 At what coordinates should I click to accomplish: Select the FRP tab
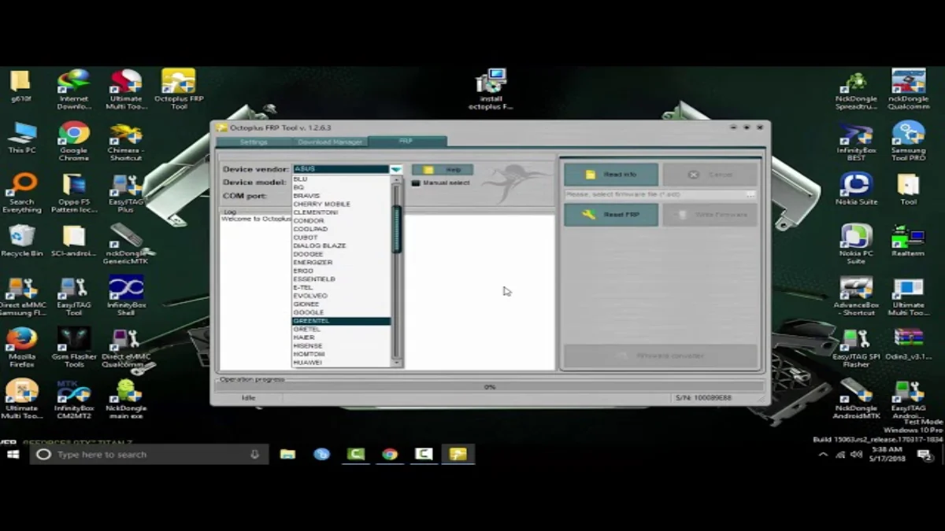tap(406, 142)
